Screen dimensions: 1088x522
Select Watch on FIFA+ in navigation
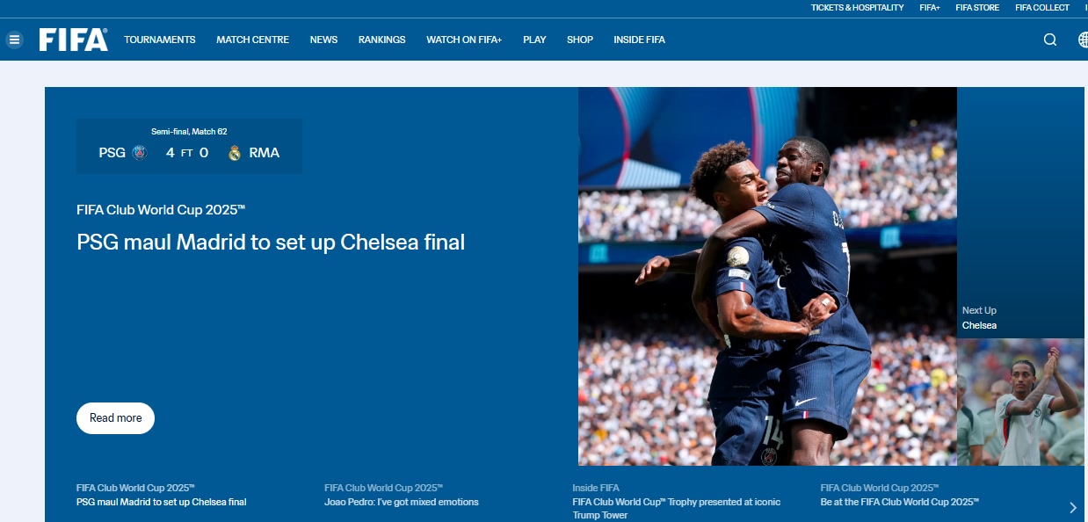click(x=464, y=40)
